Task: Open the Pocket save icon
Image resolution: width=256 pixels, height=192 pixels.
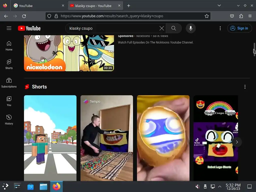Action: pos(232,16)
